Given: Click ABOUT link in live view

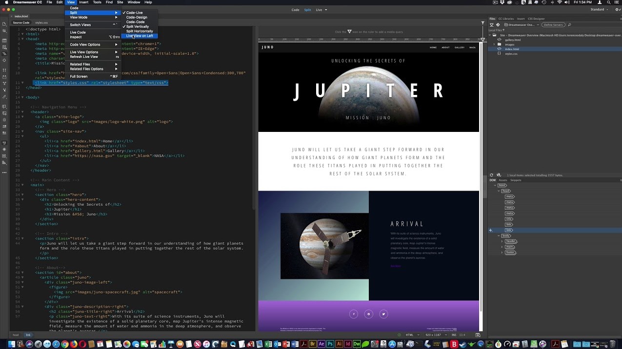Looking at the screenshot, I should coord(445,48).
